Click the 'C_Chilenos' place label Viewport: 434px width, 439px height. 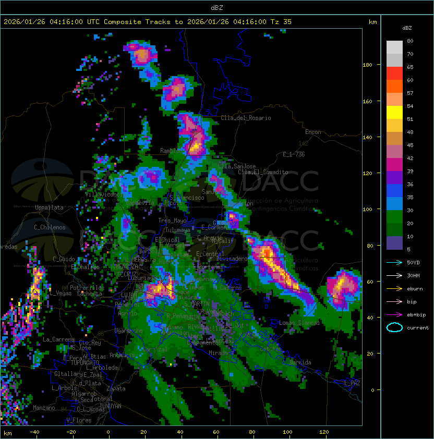[50, 227]
